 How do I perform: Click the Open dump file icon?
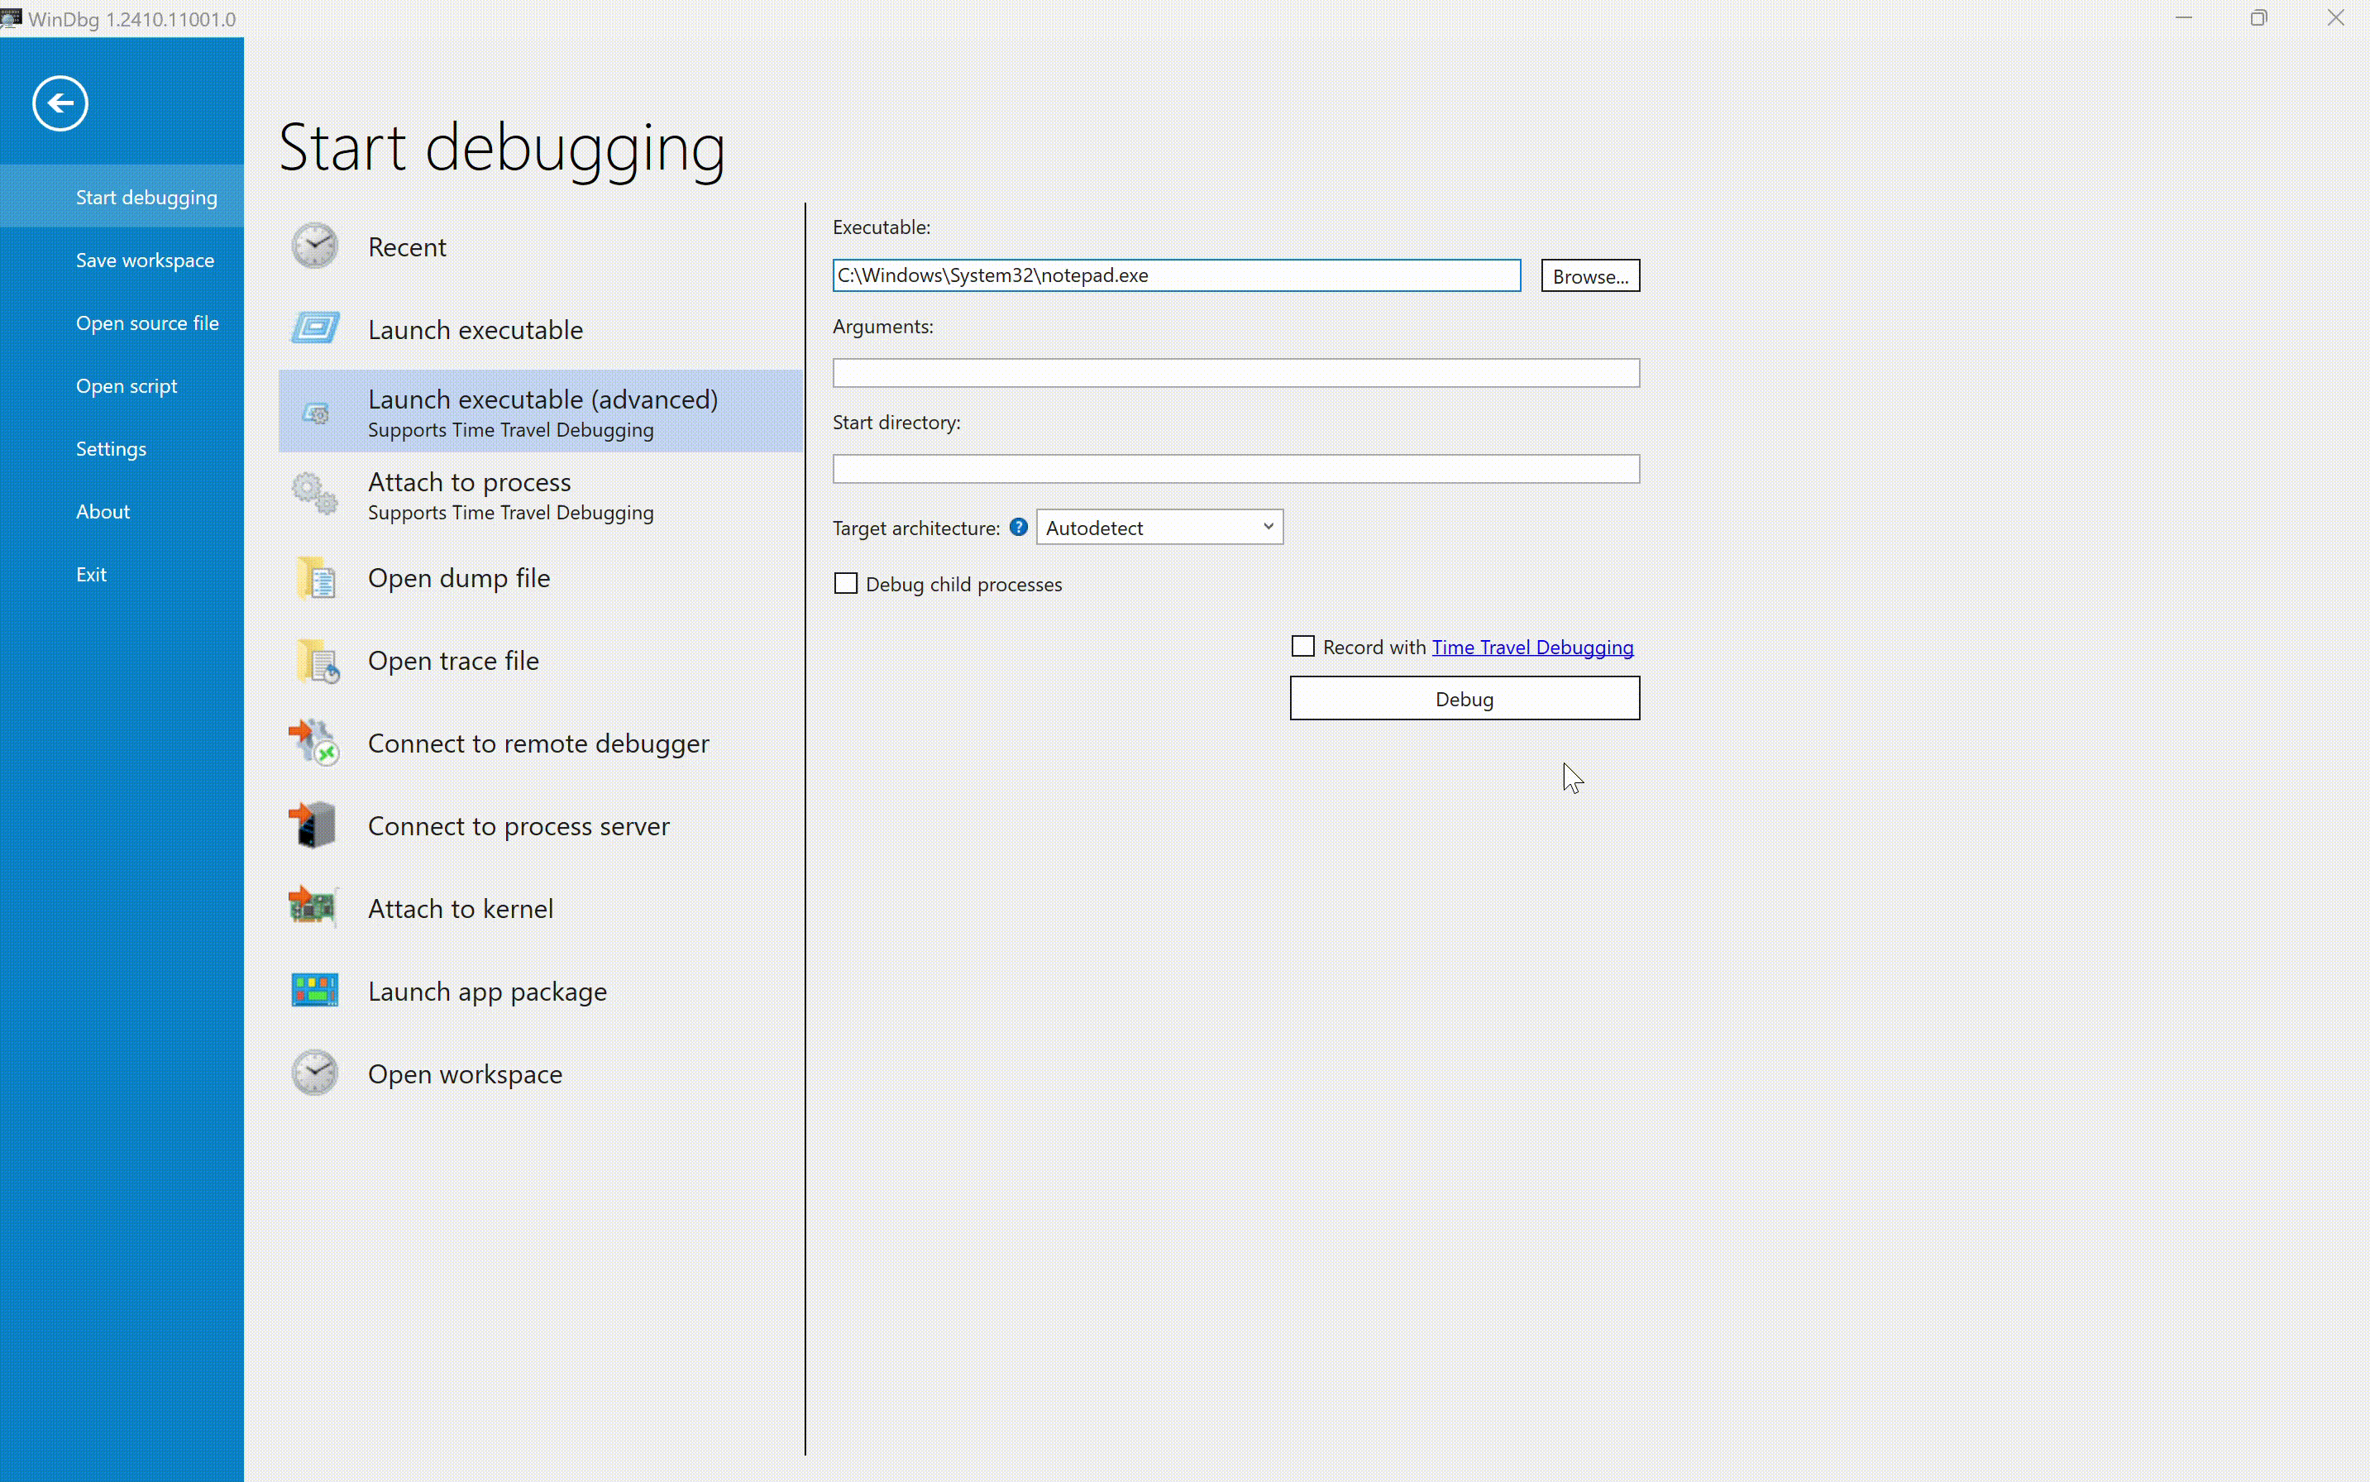[314, 578]
